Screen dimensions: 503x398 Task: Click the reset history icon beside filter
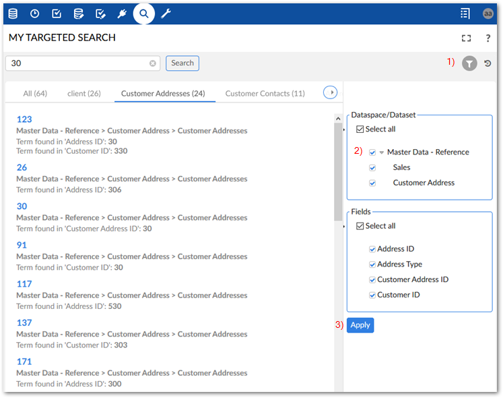point(488,63)
